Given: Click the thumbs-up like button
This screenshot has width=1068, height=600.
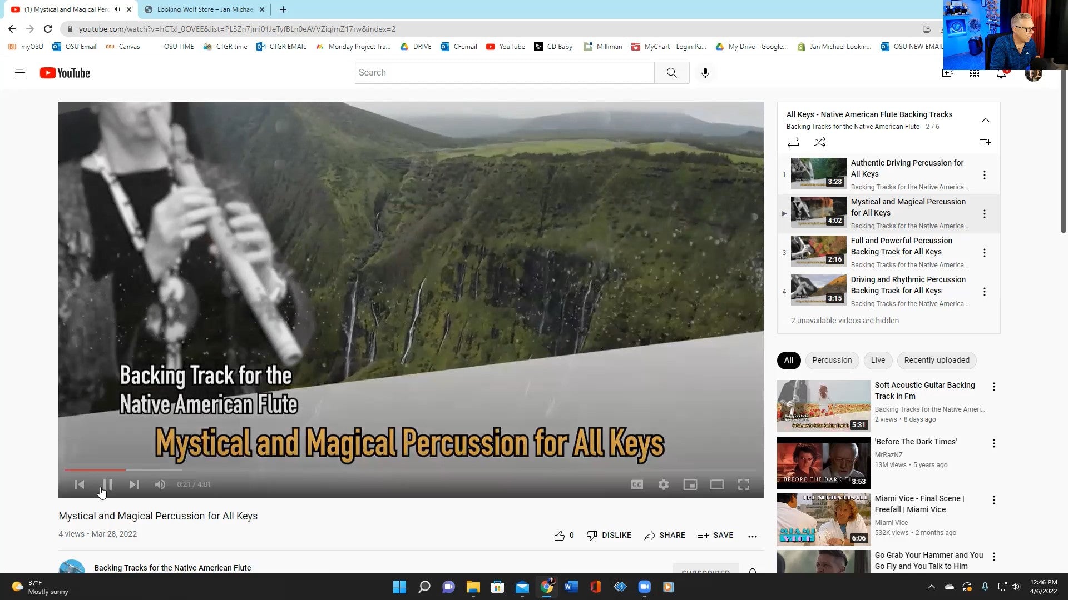Looking at the screenshot, I should [559, 536].
